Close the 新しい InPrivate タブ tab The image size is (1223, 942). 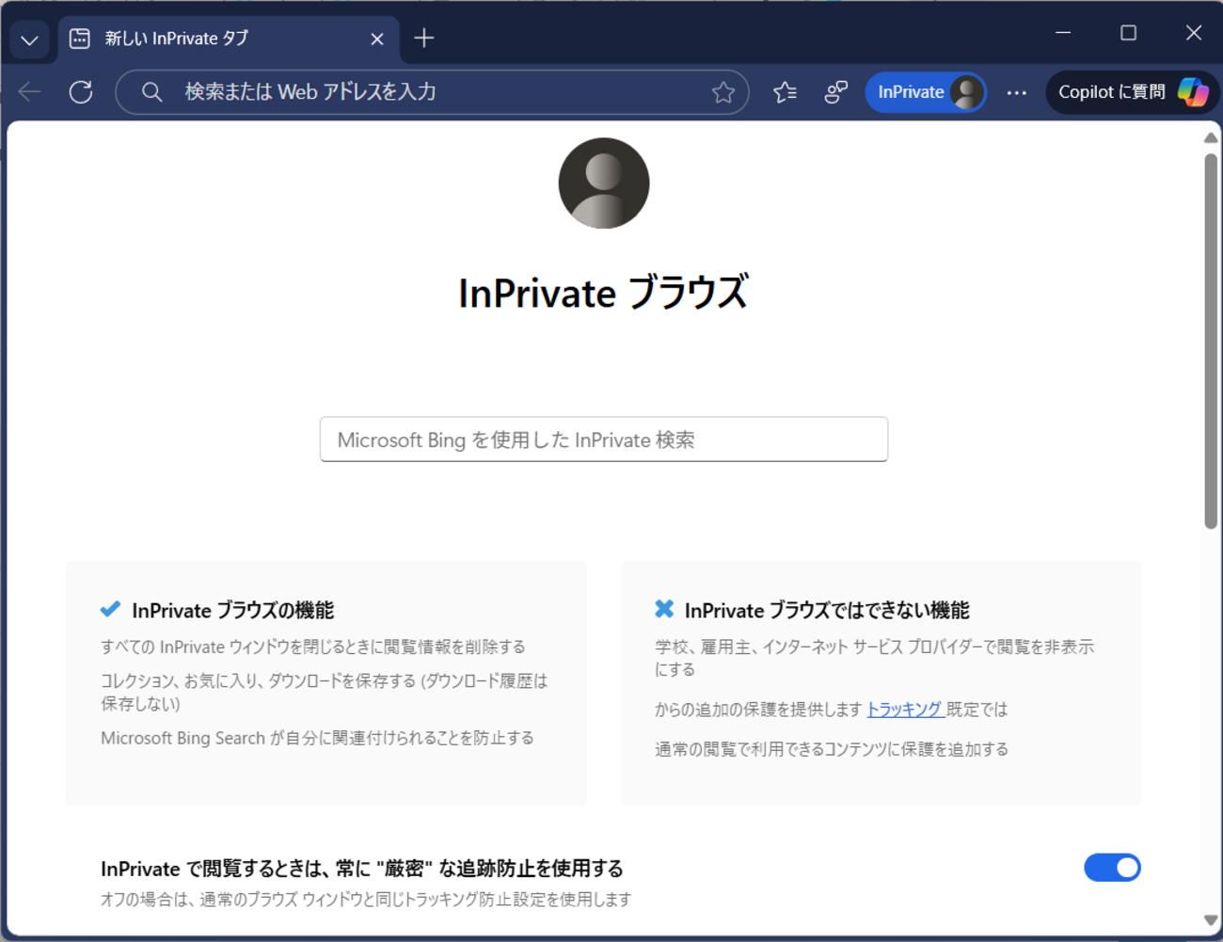point(377,39)
